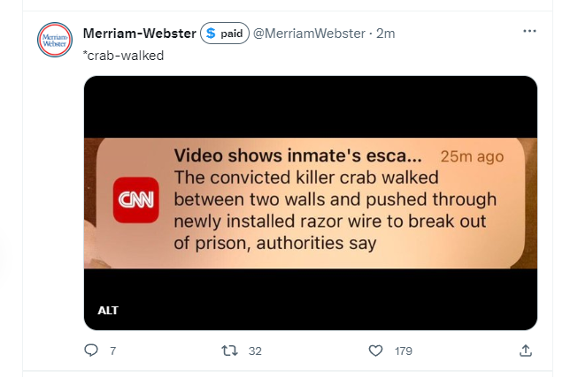578x377 pixels.
Task: Click the retweet count 32
Action: pyautogui.click(x=255, y=351)
